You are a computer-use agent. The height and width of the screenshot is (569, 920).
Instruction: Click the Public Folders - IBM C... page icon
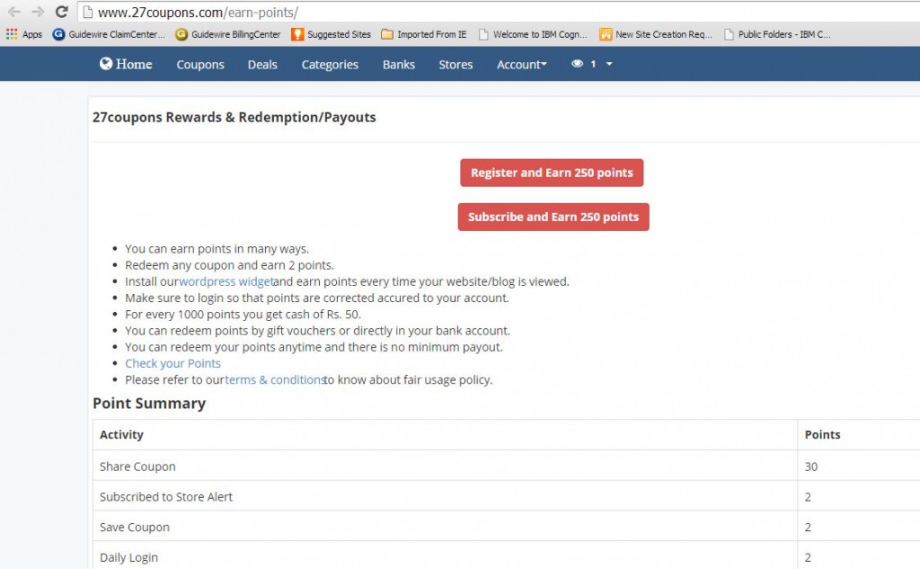coord(729,34)
